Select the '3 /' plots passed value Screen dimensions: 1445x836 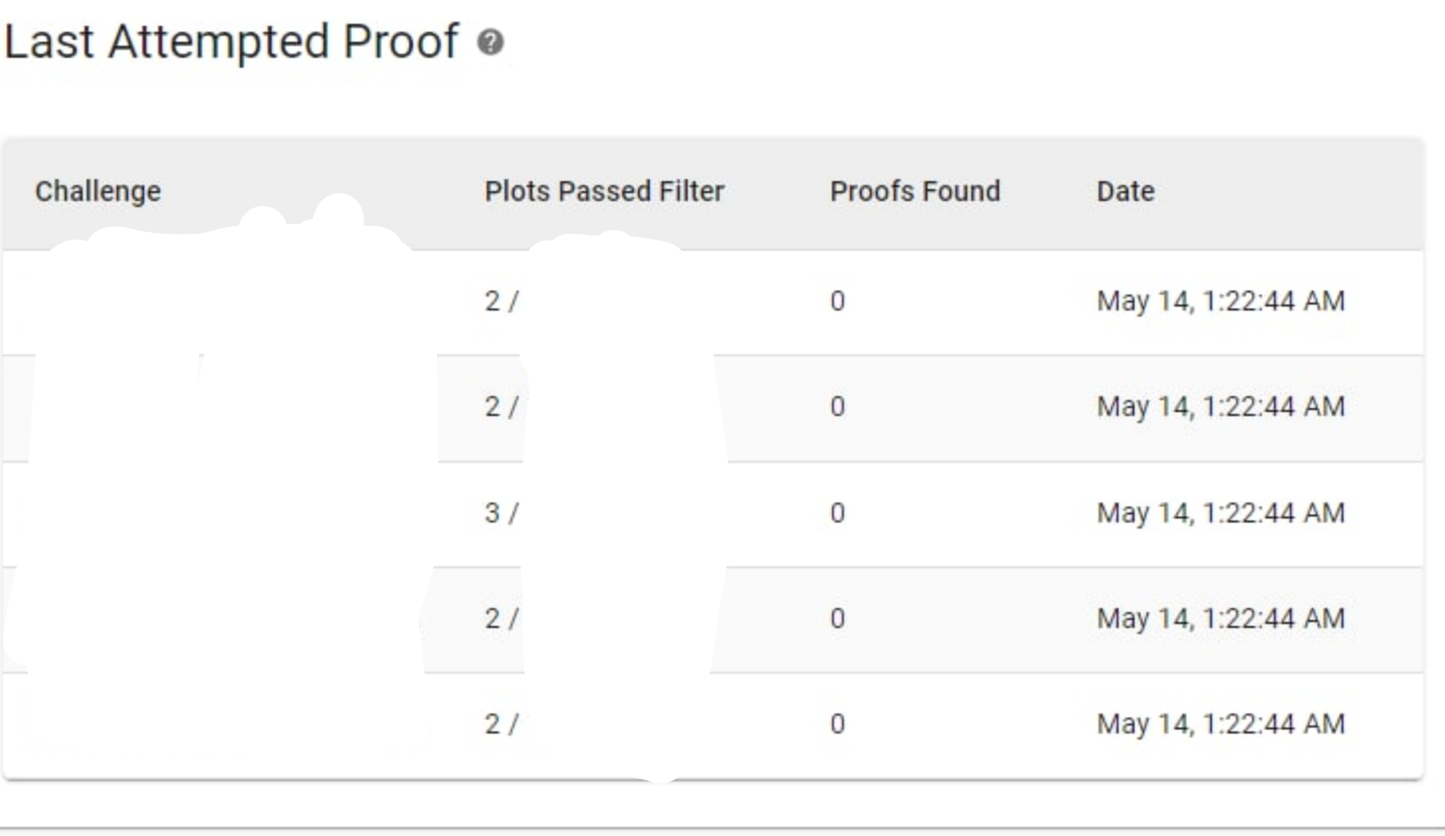[x=501, y=514]
